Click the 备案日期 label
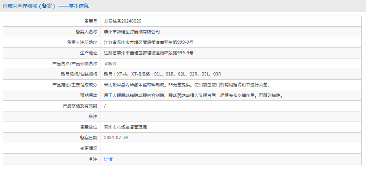The image size is (366, 169). pos(89,138)
